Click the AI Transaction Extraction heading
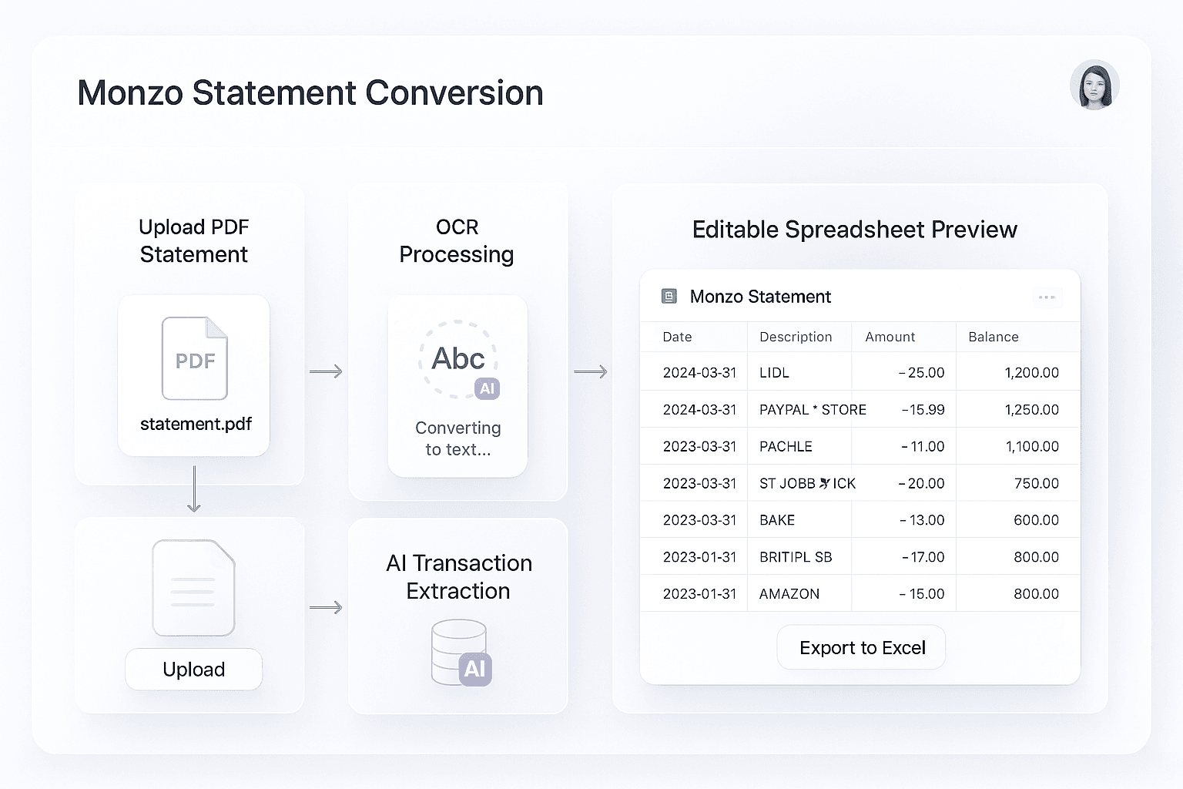The image size is (1183, 789). click(459, 577)
